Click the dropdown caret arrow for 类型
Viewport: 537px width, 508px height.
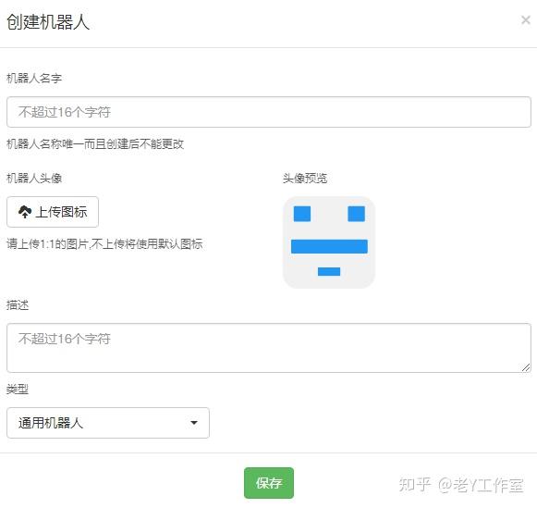194,423
